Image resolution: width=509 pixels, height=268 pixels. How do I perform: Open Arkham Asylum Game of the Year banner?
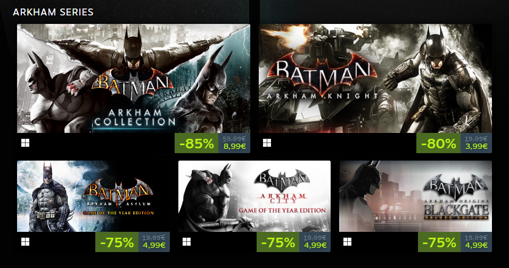pyautogui.click(x=93, y=196)
